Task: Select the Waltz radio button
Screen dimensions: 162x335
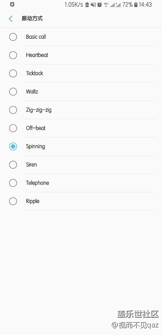Action: click(x=13, y=92)
